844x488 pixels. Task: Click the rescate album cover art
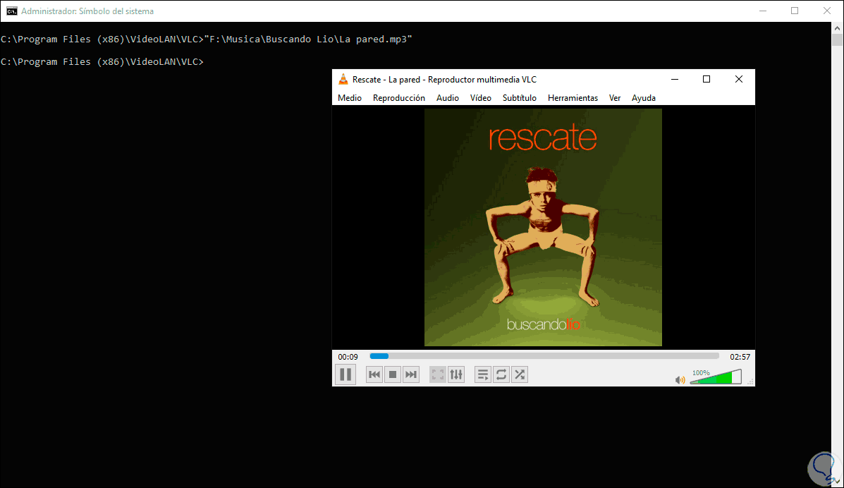point(543,227)
